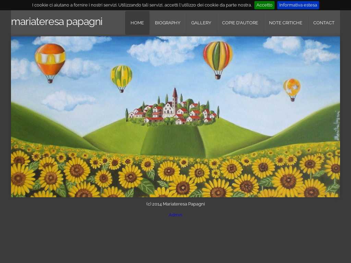Click the sunflower landscape painting banner
The height and width of the screenshot is (263, 351).
[x=175, y=117]
